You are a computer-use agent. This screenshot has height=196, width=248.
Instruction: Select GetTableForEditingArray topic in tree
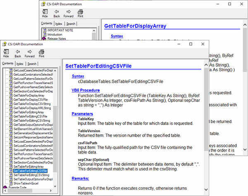(x=29, y=112)
